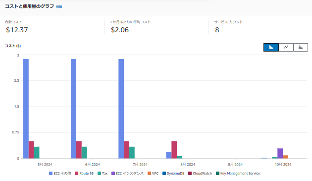Click the 7月 2024 EC2 その他 bar
Image resolution: width=312 pixels, height=181 pixels.
(121, 109)
